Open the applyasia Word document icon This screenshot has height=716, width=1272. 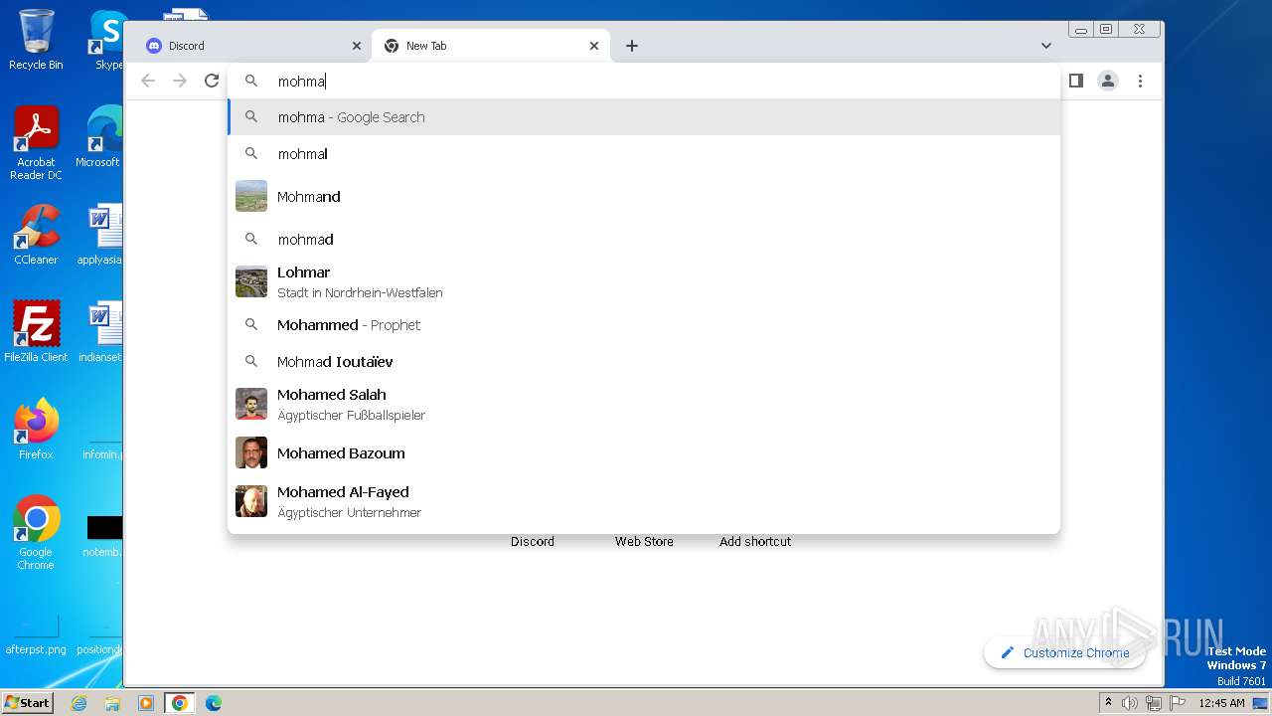pos(100,235)
